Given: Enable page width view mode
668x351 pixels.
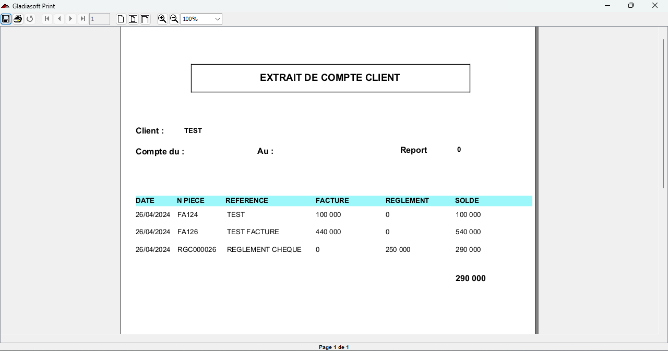Looking at the screenshot, I should coord(133,19).
